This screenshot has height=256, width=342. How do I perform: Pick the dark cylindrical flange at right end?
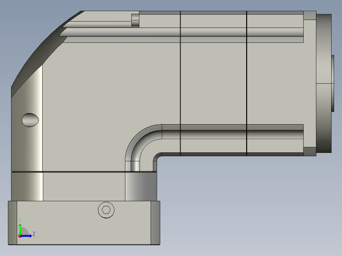pos(324,83)
